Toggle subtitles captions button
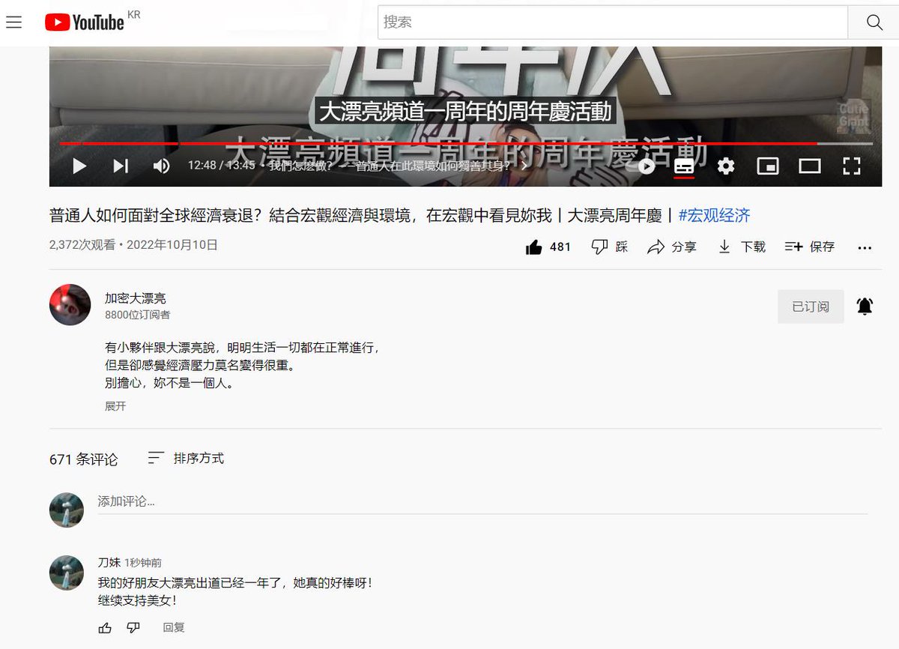 (x=684, y=166)
